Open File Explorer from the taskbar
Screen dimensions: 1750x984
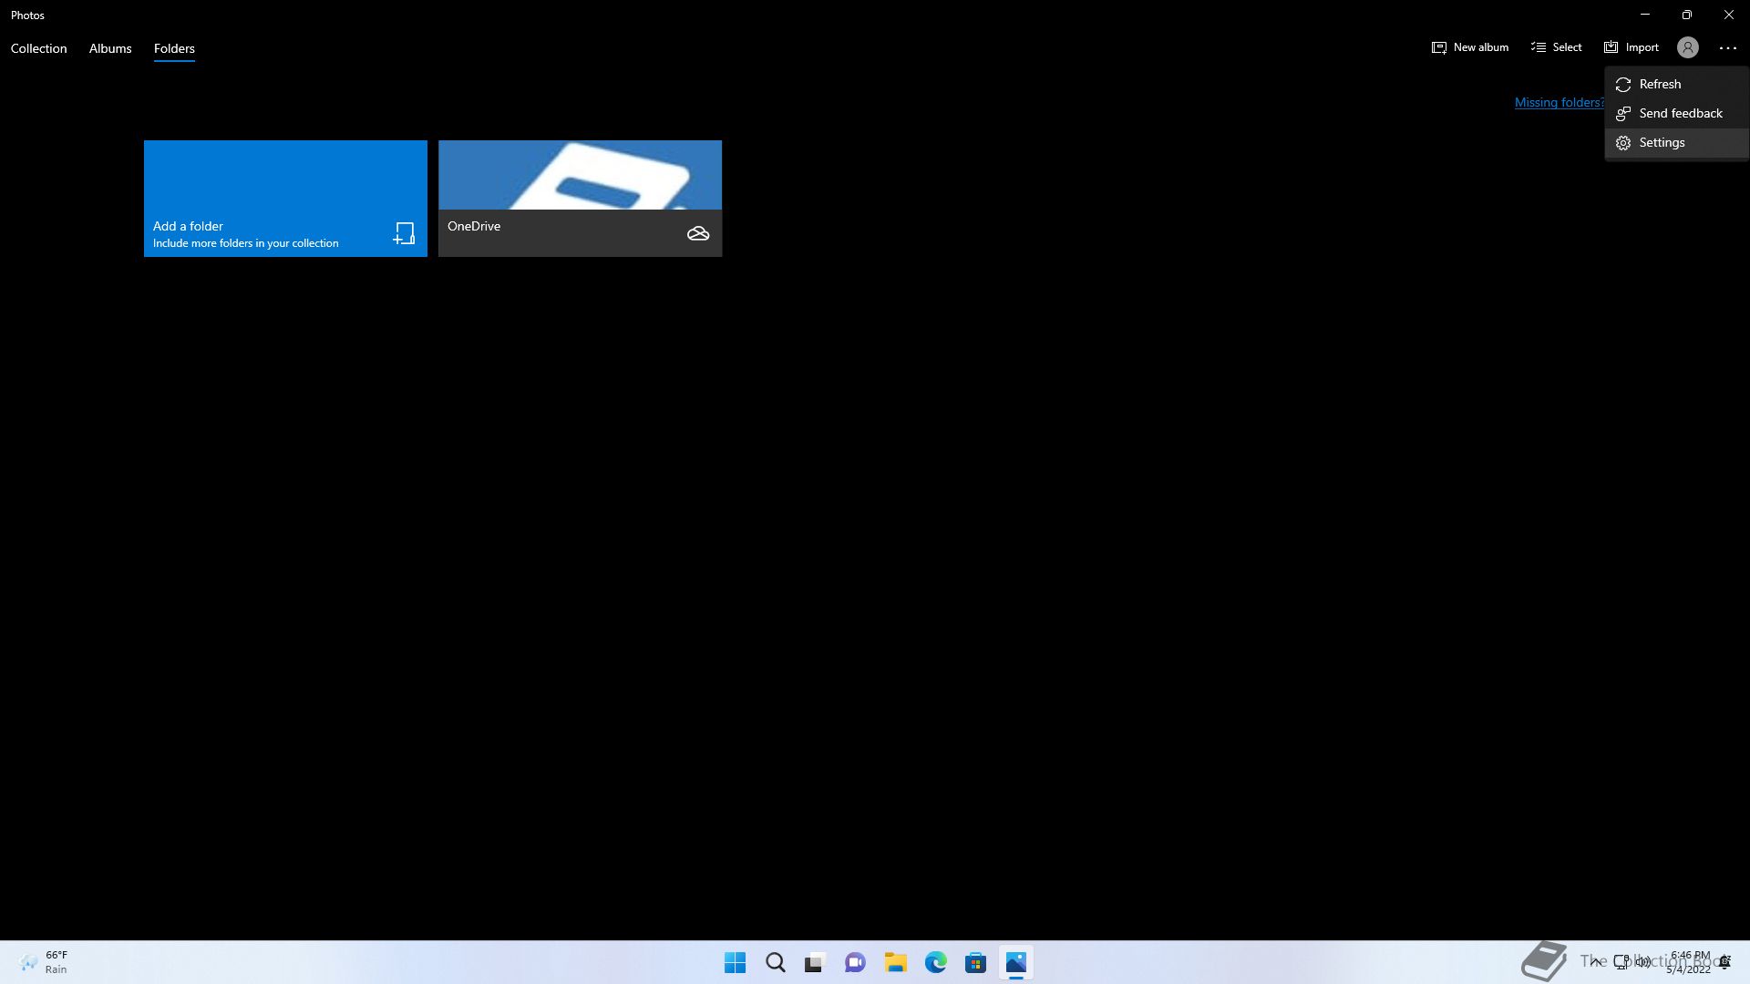point(895,962)
